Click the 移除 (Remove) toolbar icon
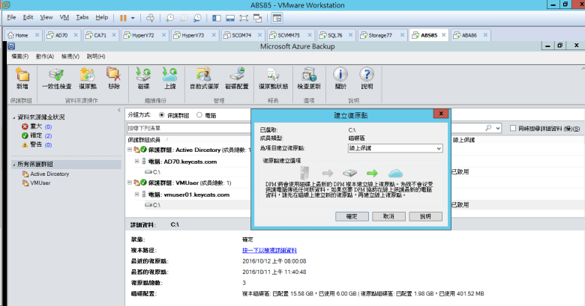 pos(113,78)
